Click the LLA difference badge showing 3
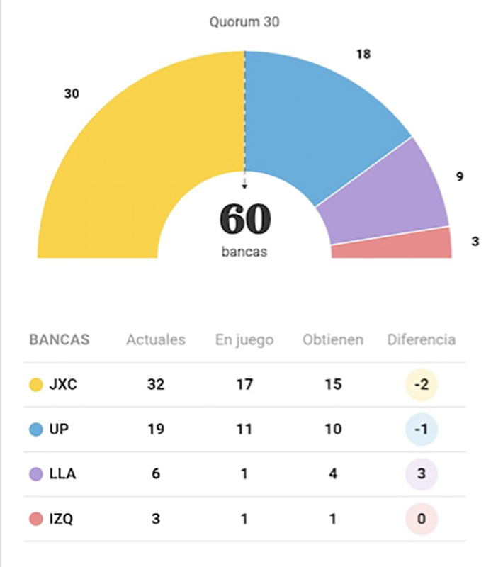 tap(421, 474)
